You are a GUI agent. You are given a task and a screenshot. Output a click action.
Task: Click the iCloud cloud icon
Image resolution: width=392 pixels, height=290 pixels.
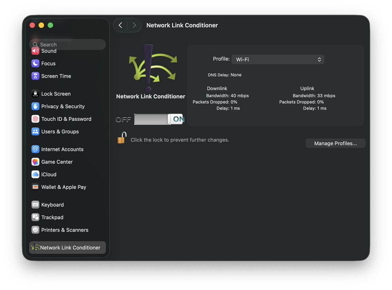[x=35, y=174]
